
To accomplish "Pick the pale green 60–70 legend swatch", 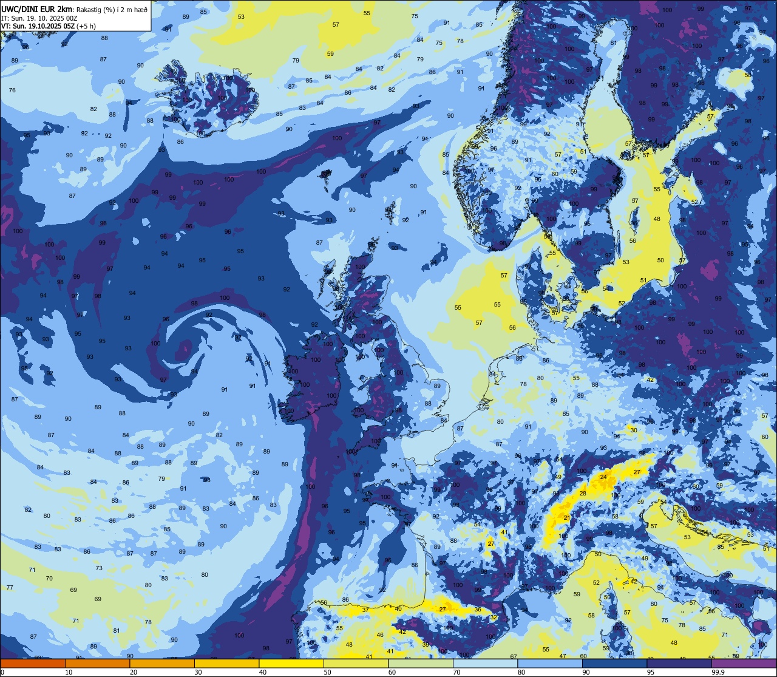I will 421,663.
